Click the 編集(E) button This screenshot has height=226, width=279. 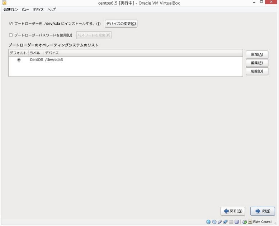257,63
